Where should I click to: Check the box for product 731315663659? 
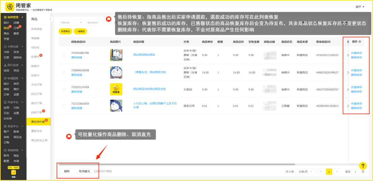(x=64, y=106)
